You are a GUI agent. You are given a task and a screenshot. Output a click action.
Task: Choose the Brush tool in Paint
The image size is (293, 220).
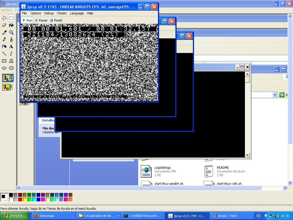pos(11,40)
